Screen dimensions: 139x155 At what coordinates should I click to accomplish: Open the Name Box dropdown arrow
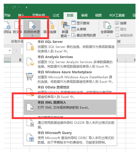click(10, 51)
